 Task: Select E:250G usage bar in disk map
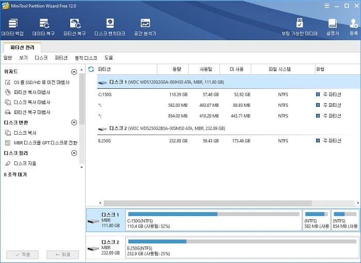point(242,241)
